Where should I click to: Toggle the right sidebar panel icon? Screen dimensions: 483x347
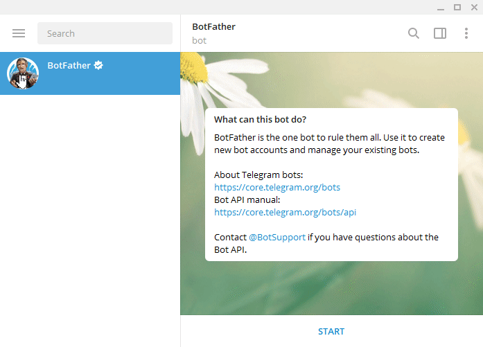tap(440, 33)
